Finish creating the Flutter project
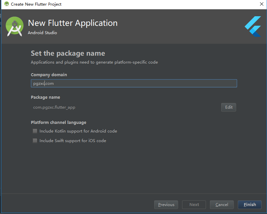Screen dimensions: 267x214 (x=250, y=204)
